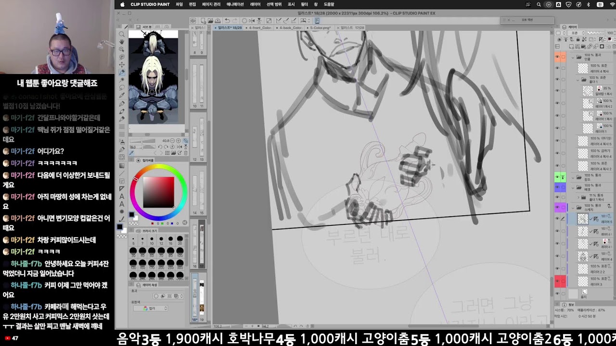
Task: Click the Clip Studio spiral icon
Action: pyautogui.click(x=193, y=21)
